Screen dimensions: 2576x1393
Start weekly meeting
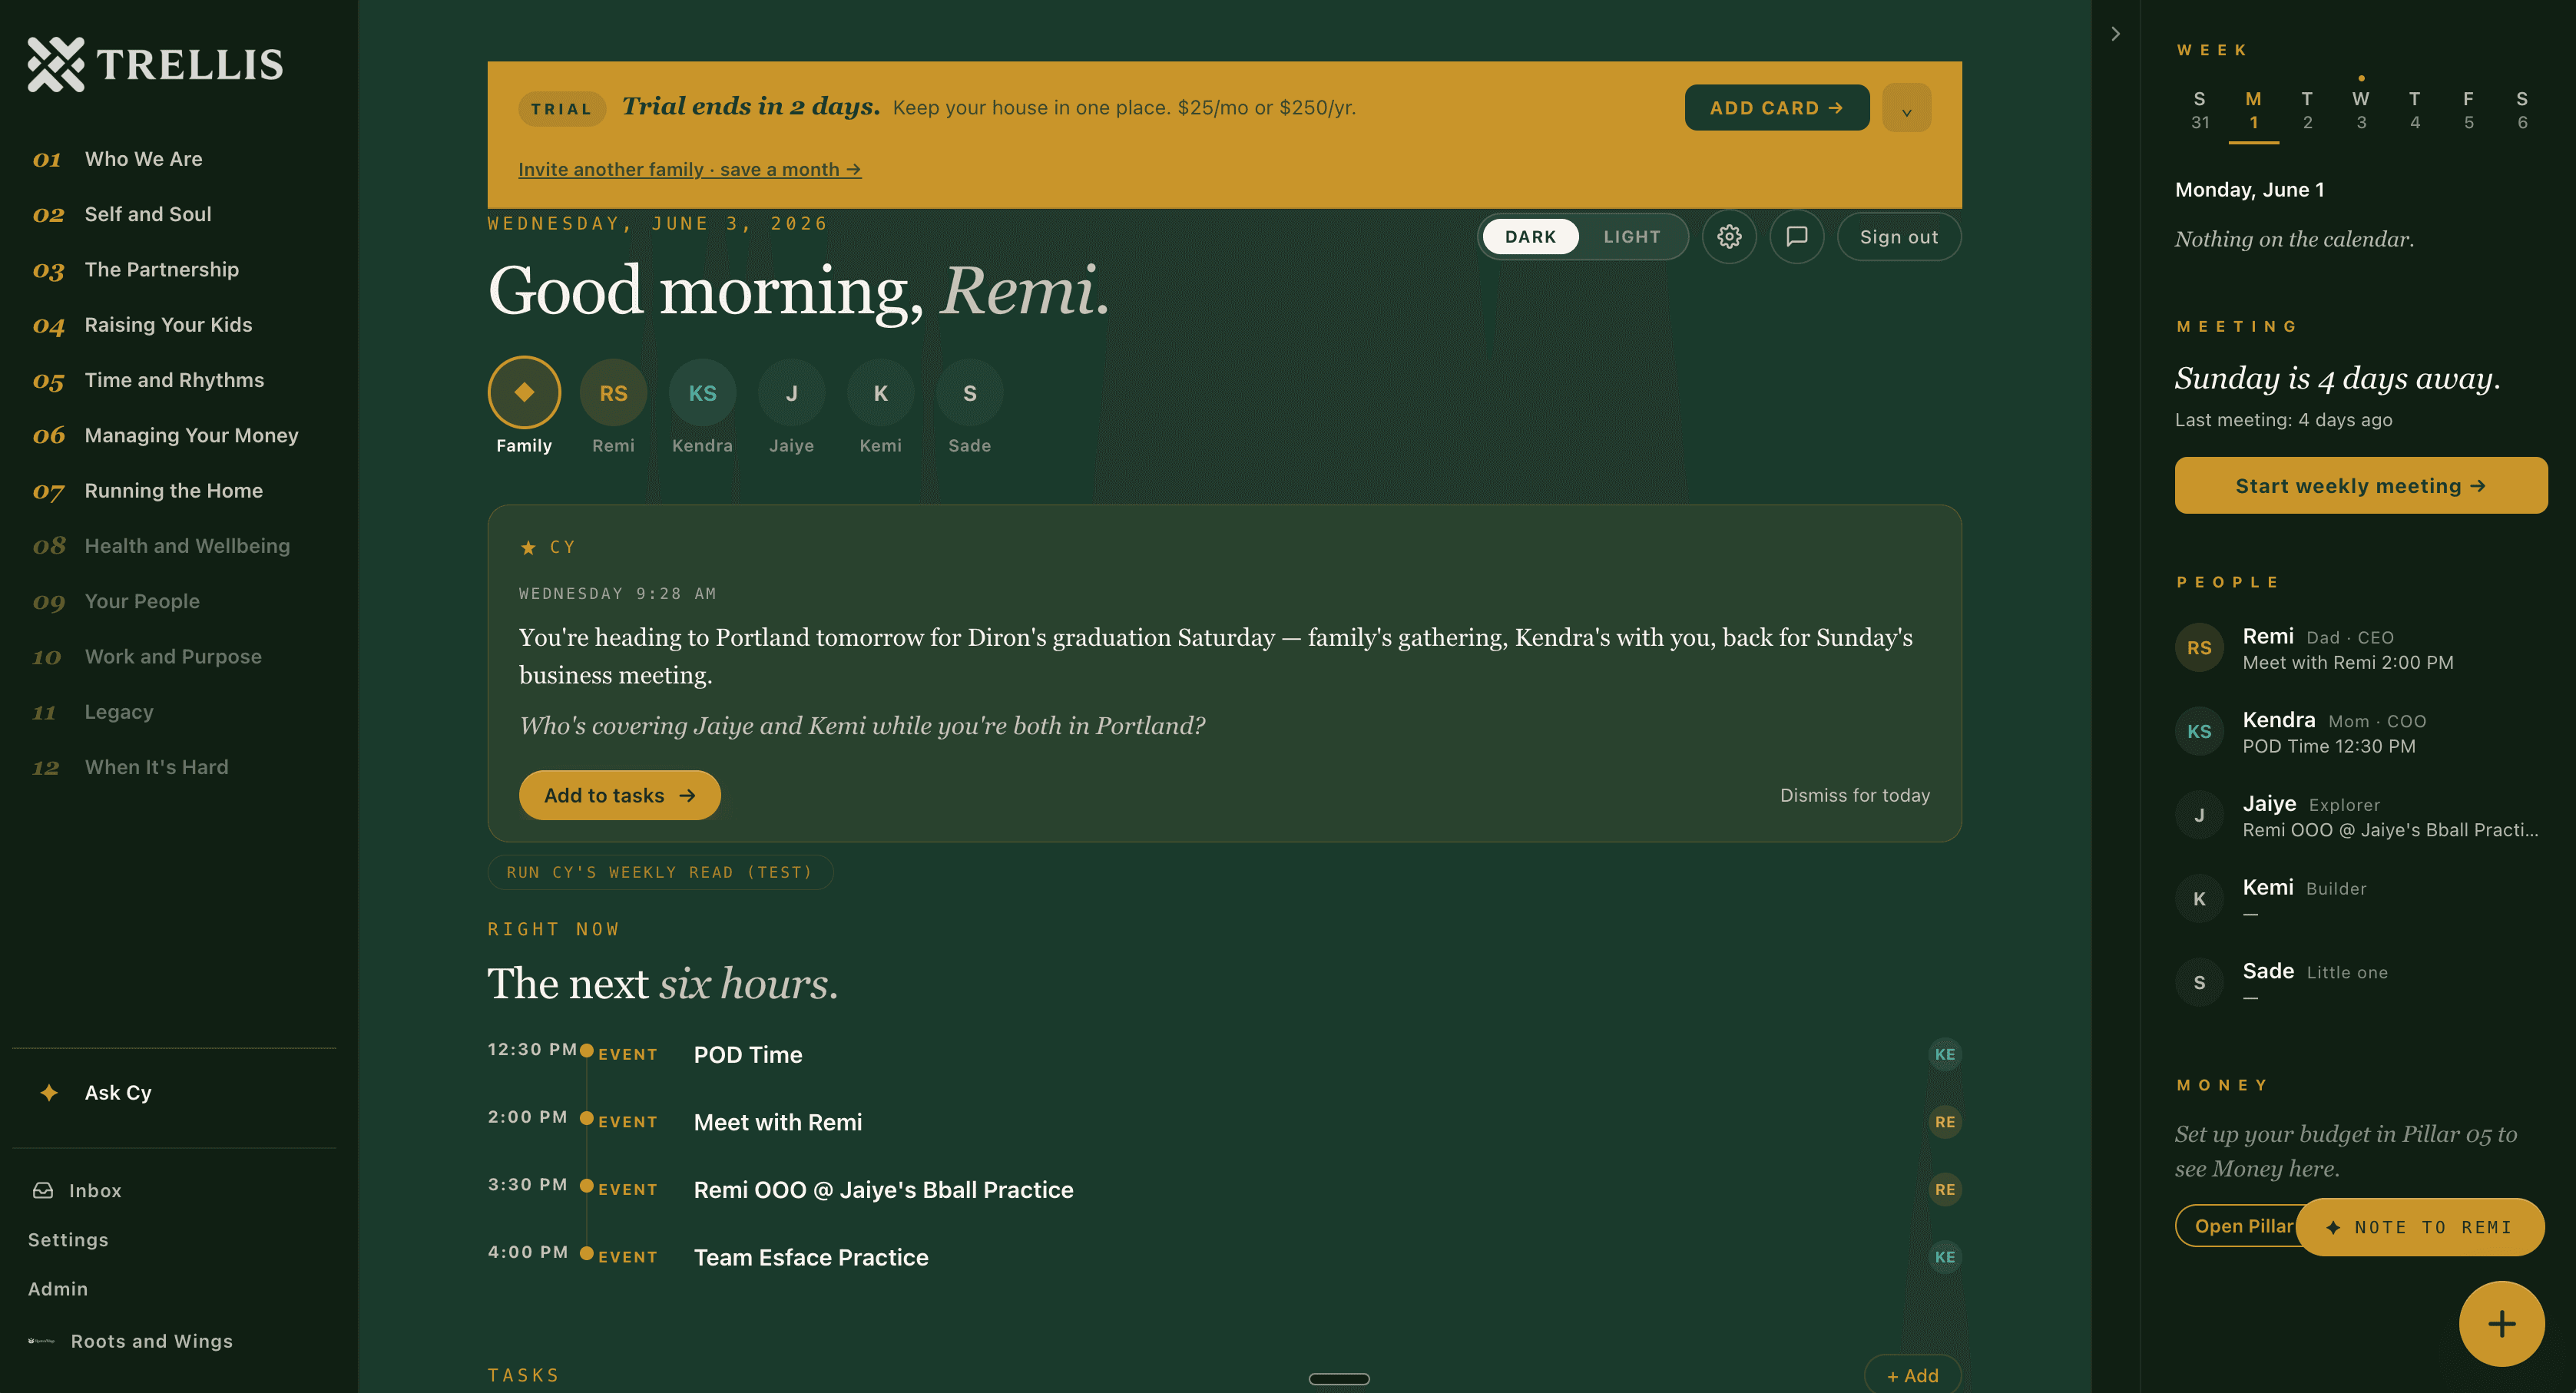[2360, 486]
